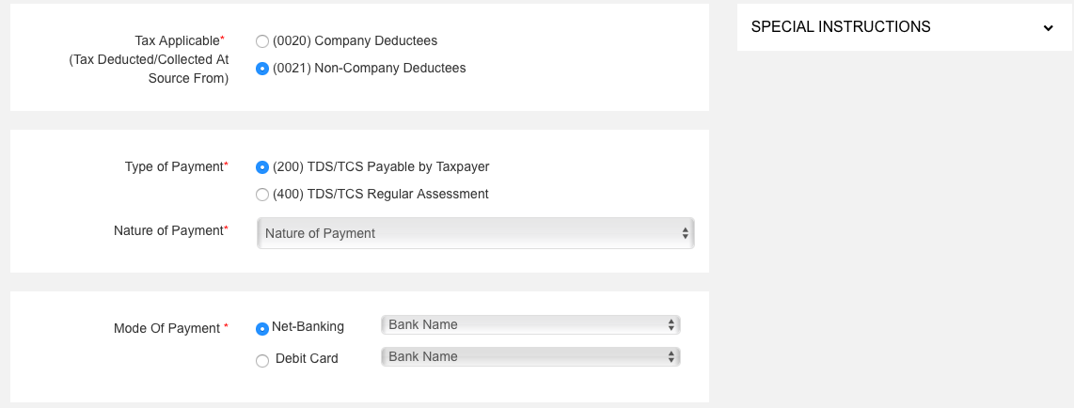Click the Net-Banking label text
This screenshot has height=408, width=1074.
click(x=308, y=327)
